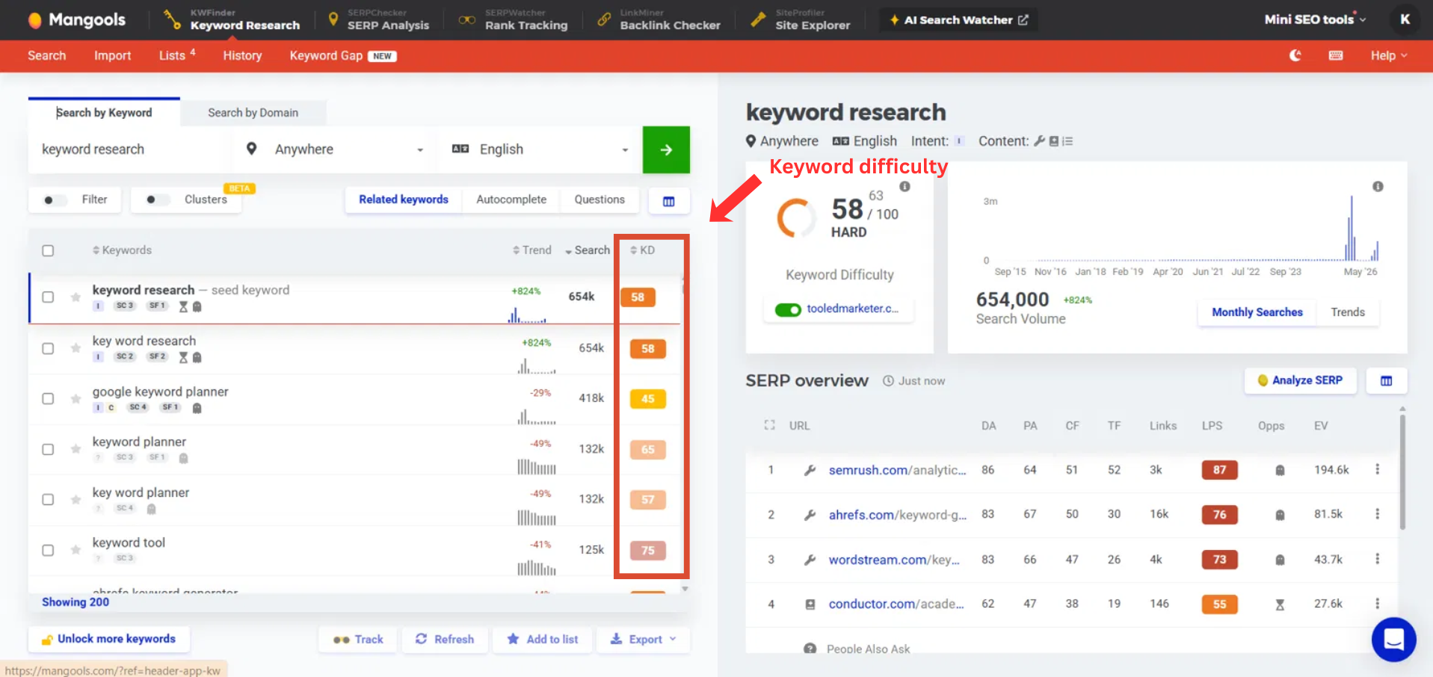The height and width of the screenshot is (677, 1433).
Task: Open more options for semrush.com result
Action: pos(1377,469)
